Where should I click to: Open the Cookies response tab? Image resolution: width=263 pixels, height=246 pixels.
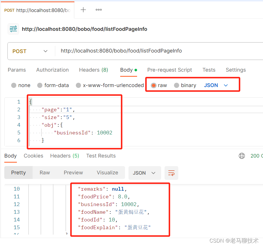[33, 156]
